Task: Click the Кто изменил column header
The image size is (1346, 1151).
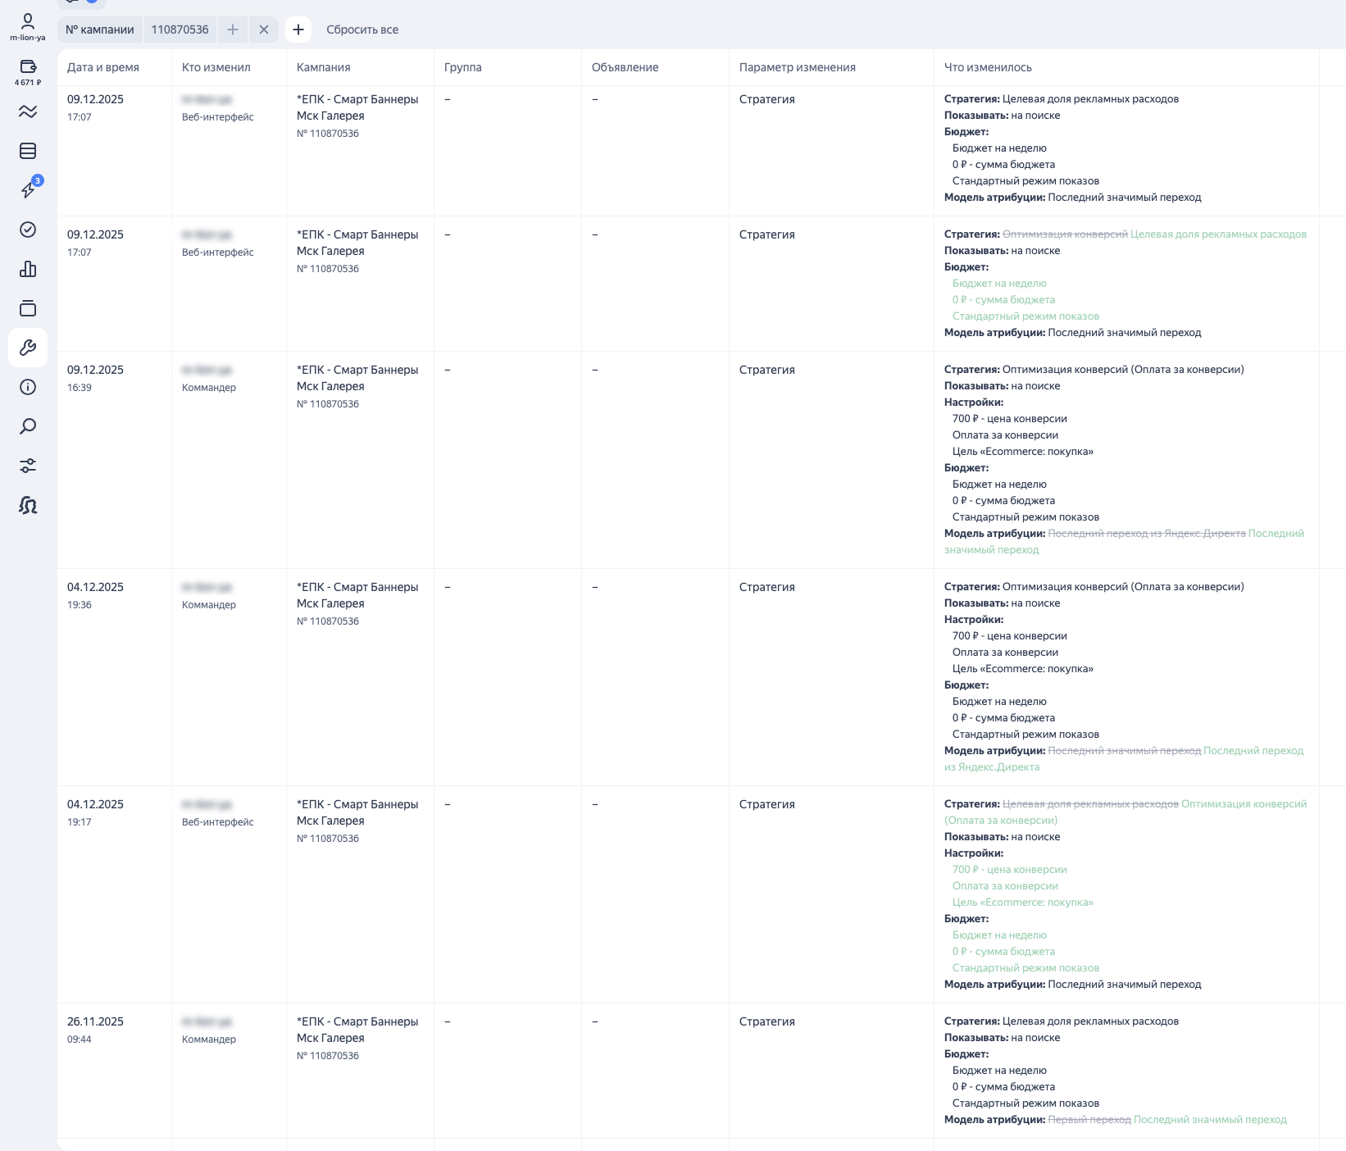Action: (x=216, y=67)
